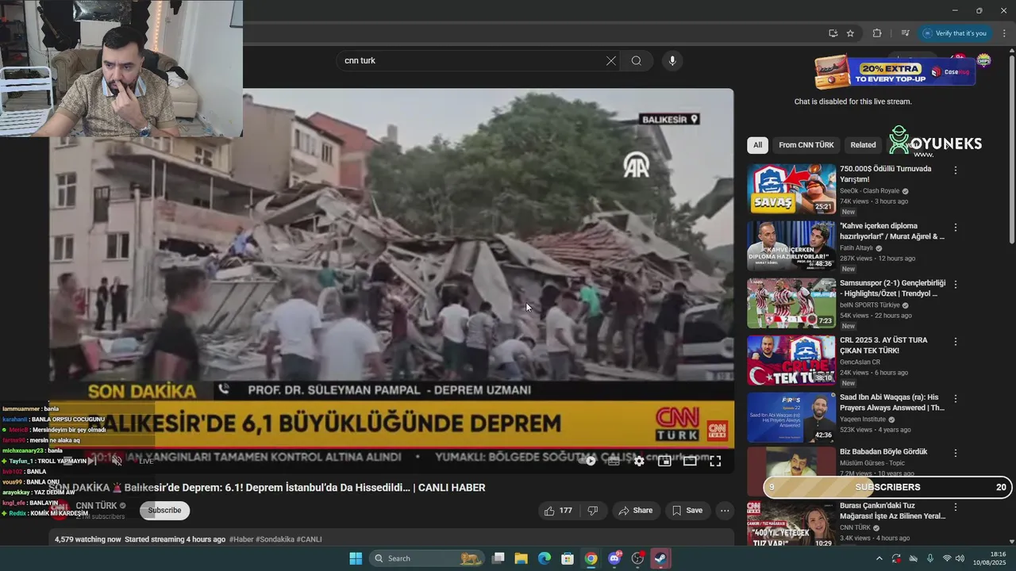The height and width of the screenshot is (571, 1016).
Task: Toggle theater mode in player
Action: coord(690,461)
